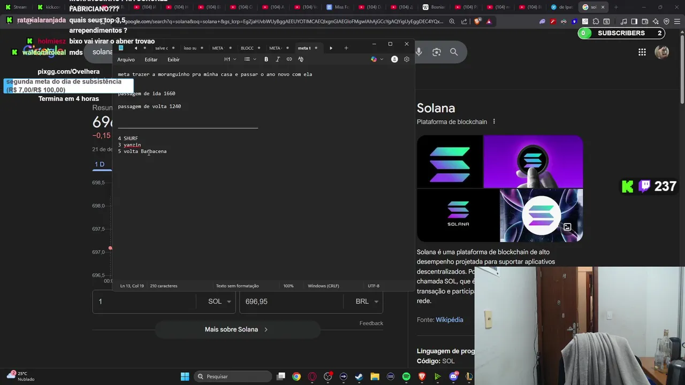Screen dimensions: 685x385
Task: Open Windows (CRLF) line ending option
Action: tap(323, 286)
